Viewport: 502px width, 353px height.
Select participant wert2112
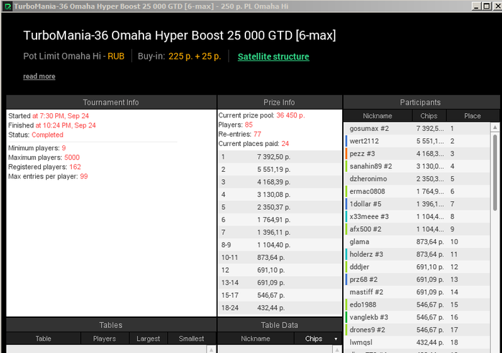click(x=417, y=141)
